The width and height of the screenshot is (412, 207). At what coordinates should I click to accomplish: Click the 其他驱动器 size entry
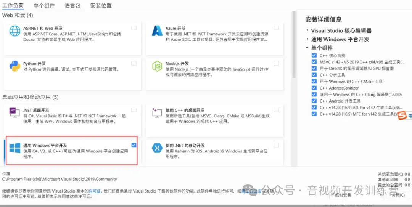(394, 180)
